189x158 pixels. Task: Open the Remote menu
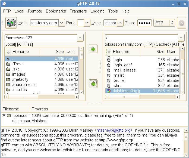pos(35,11)
